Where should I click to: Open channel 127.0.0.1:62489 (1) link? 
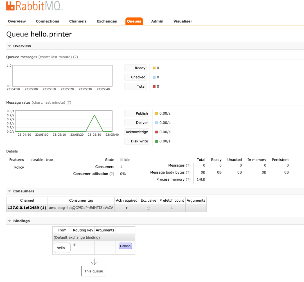click(27, 208)
